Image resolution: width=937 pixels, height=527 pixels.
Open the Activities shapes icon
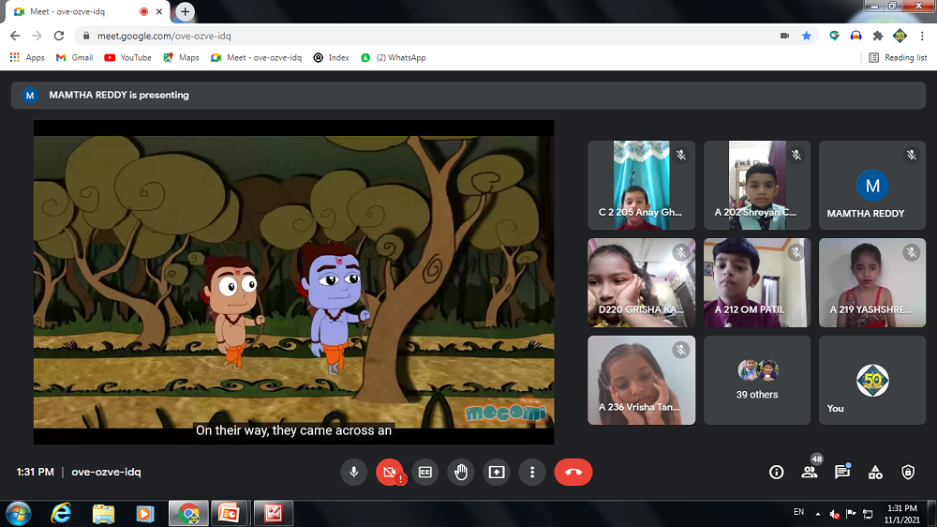click(x=875, y=473)
